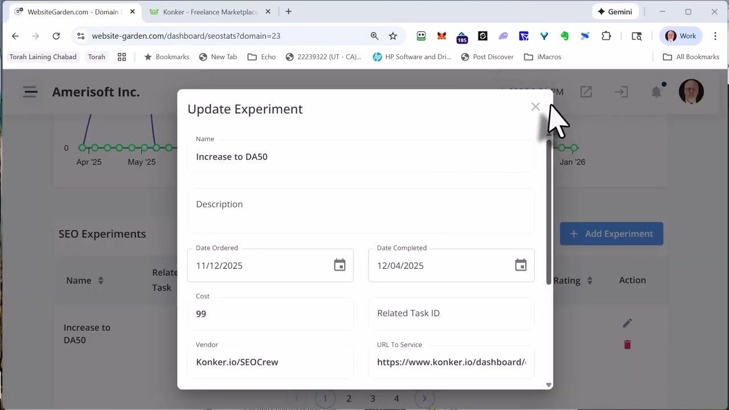Viewport: 729px width, 410px height.
Task: Edit the Vendor field Konker.io/SEOCrew
Action: coord(270,362)
